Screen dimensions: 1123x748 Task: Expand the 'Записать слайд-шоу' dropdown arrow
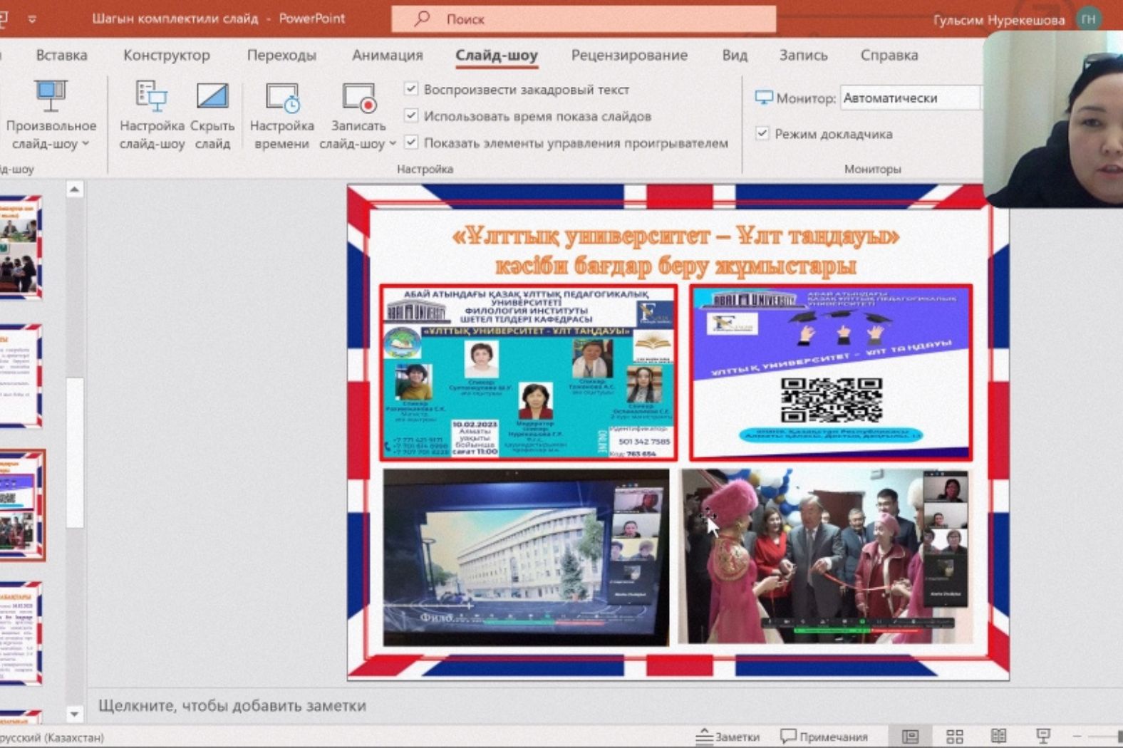(x=393, y=144)
